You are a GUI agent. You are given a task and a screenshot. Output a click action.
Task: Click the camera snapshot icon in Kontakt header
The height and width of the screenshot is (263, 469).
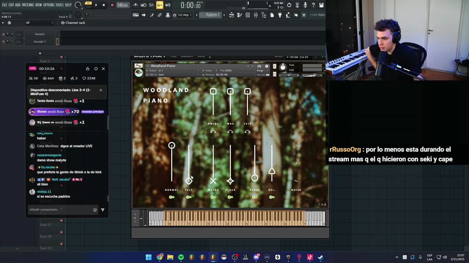click(x=259, y=66)
